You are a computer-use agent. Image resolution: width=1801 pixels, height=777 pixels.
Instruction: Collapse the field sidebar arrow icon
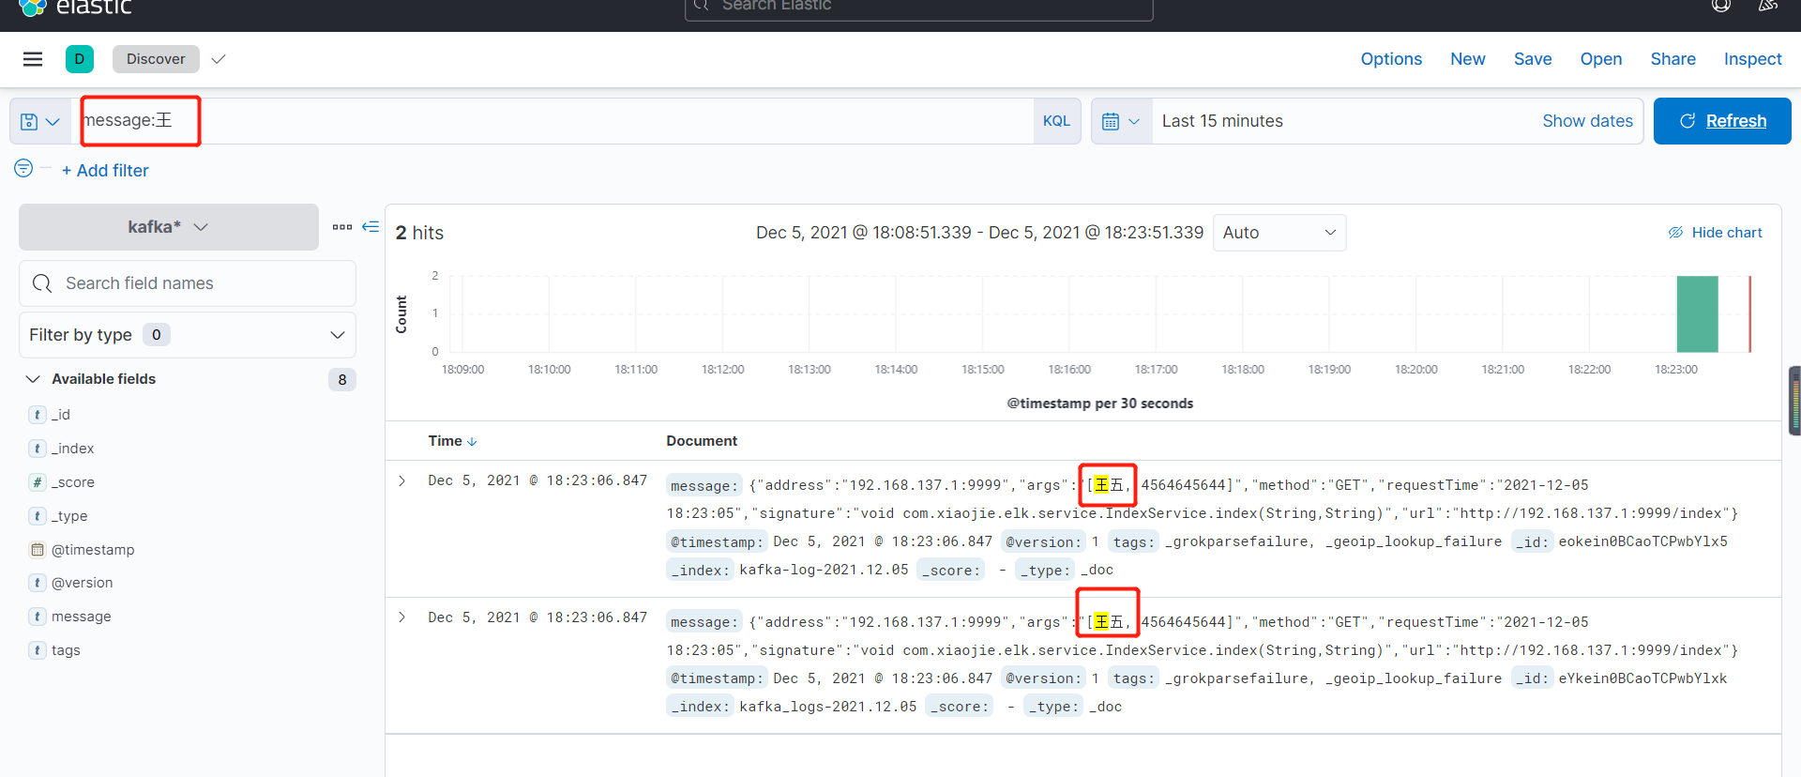(371, 227)
